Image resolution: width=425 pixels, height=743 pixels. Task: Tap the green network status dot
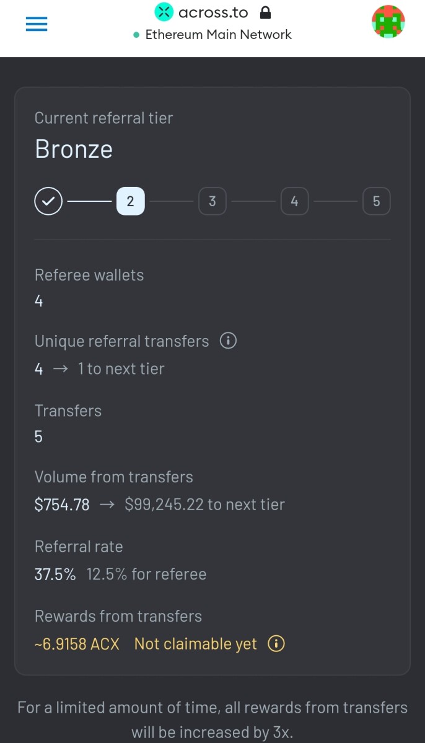click(136, 35)
